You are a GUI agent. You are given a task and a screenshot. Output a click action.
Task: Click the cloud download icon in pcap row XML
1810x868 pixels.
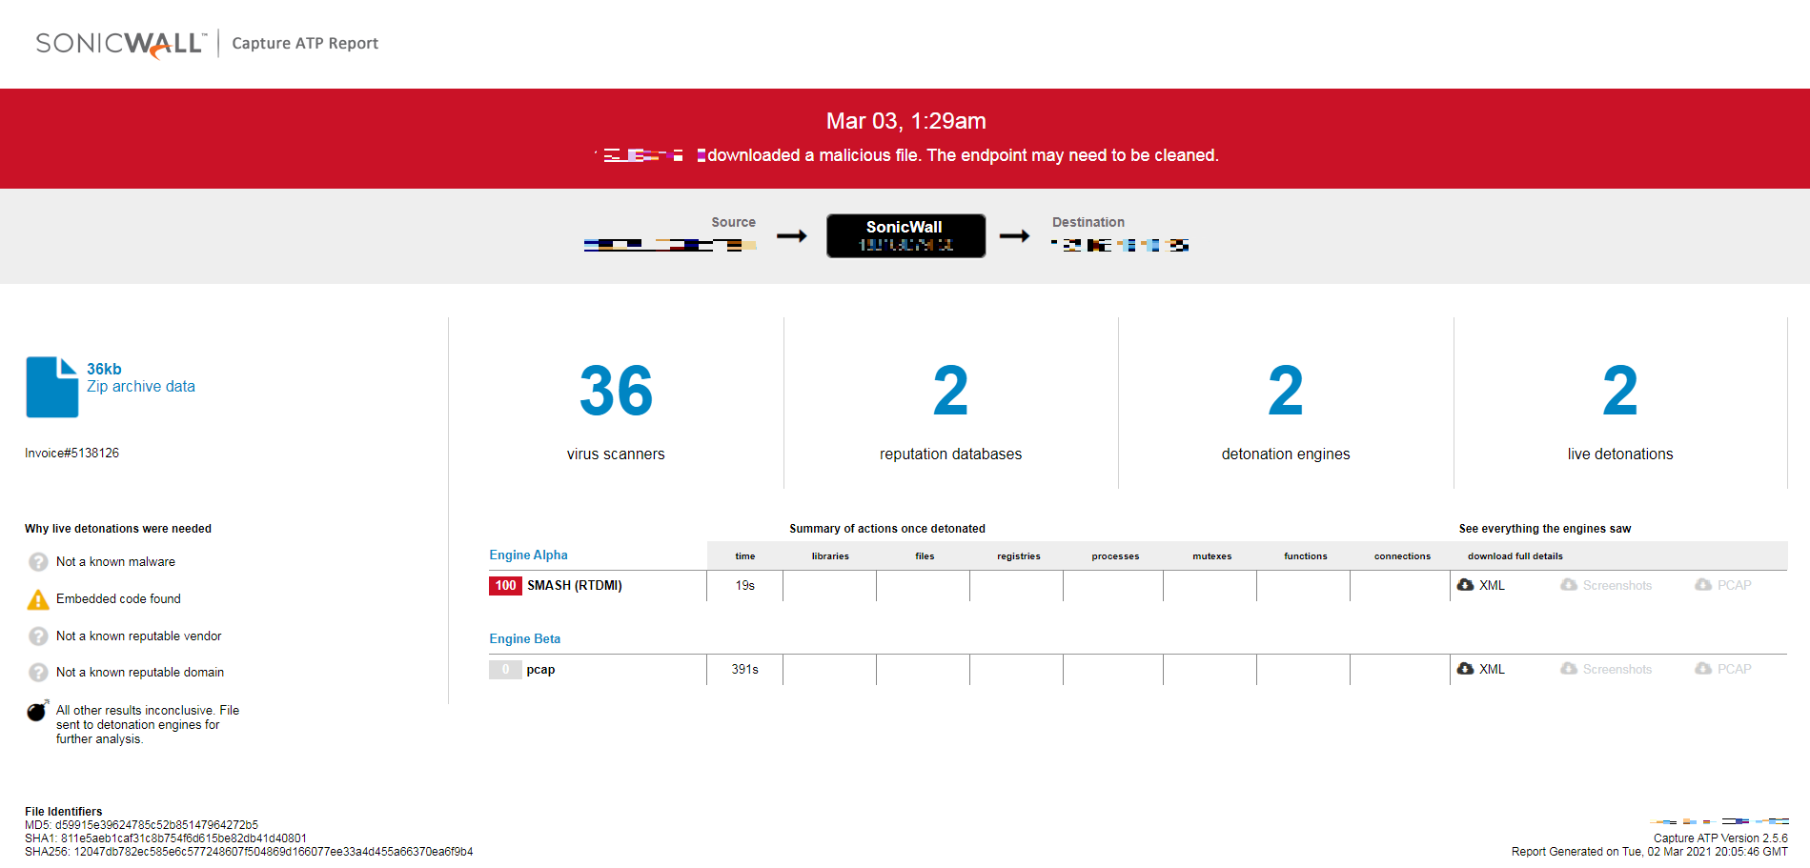[1466, 669]
